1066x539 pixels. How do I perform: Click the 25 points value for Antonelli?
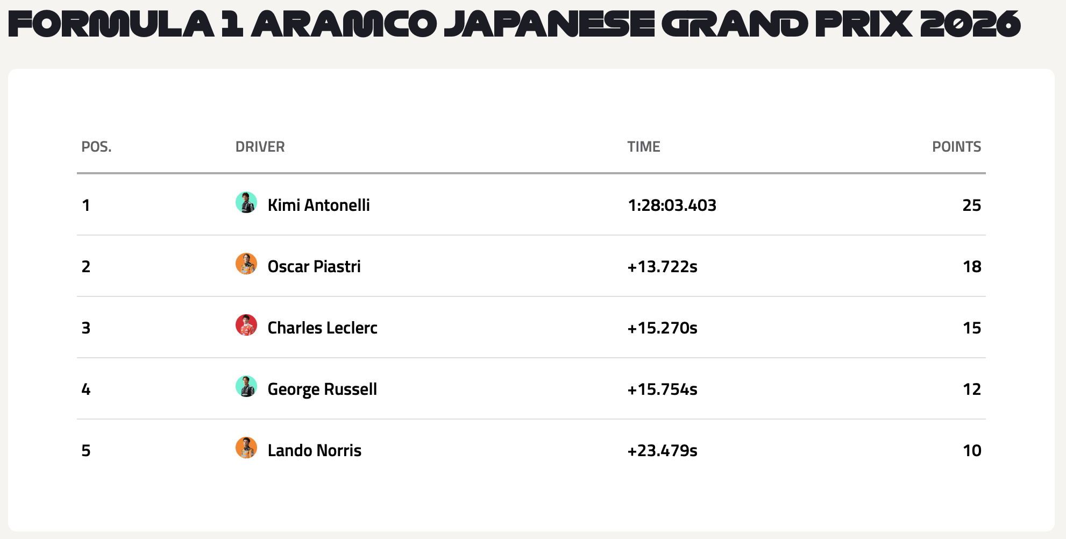pos(971,205)
